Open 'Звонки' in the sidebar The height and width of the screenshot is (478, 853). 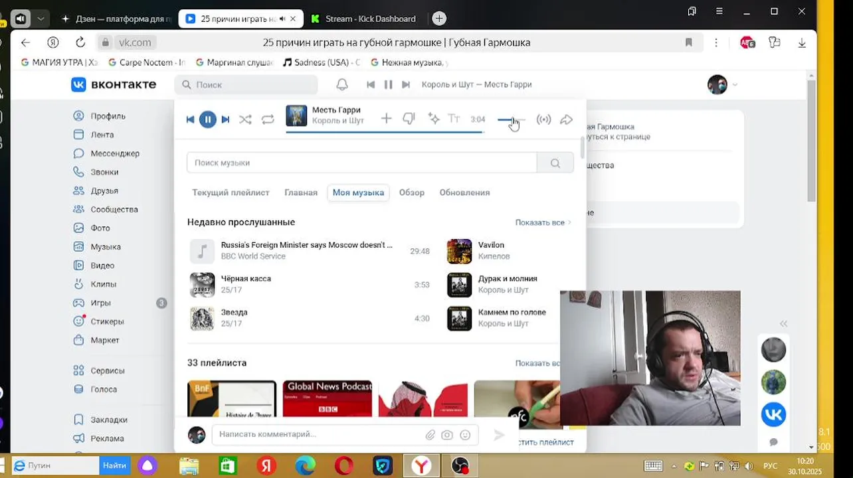click(x=104, y=172)
